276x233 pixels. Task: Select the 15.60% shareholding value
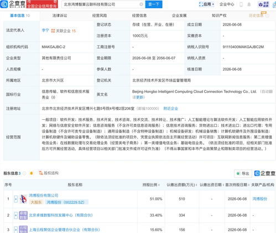[156, 230]
